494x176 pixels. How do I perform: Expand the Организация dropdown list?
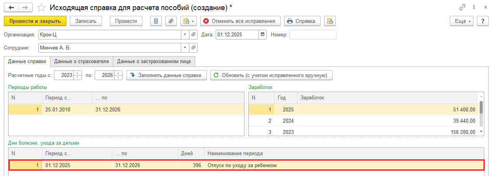tap(185, 35)
